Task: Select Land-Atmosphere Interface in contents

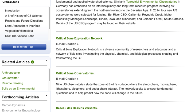Action: tap(22, 26)
